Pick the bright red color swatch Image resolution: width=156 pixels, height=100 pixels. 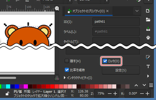[52, 86]
